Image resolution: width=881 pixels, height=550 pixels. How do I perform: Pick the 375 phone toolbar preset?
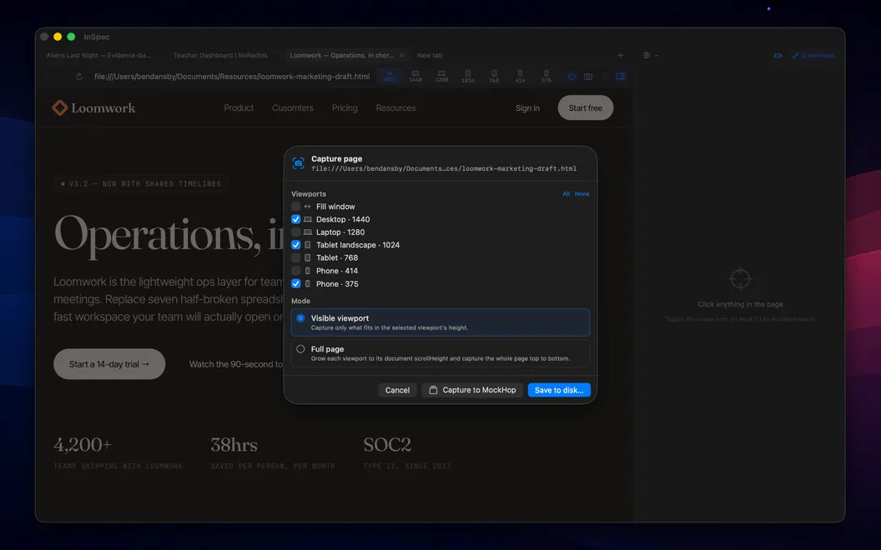tap(546, 77)
